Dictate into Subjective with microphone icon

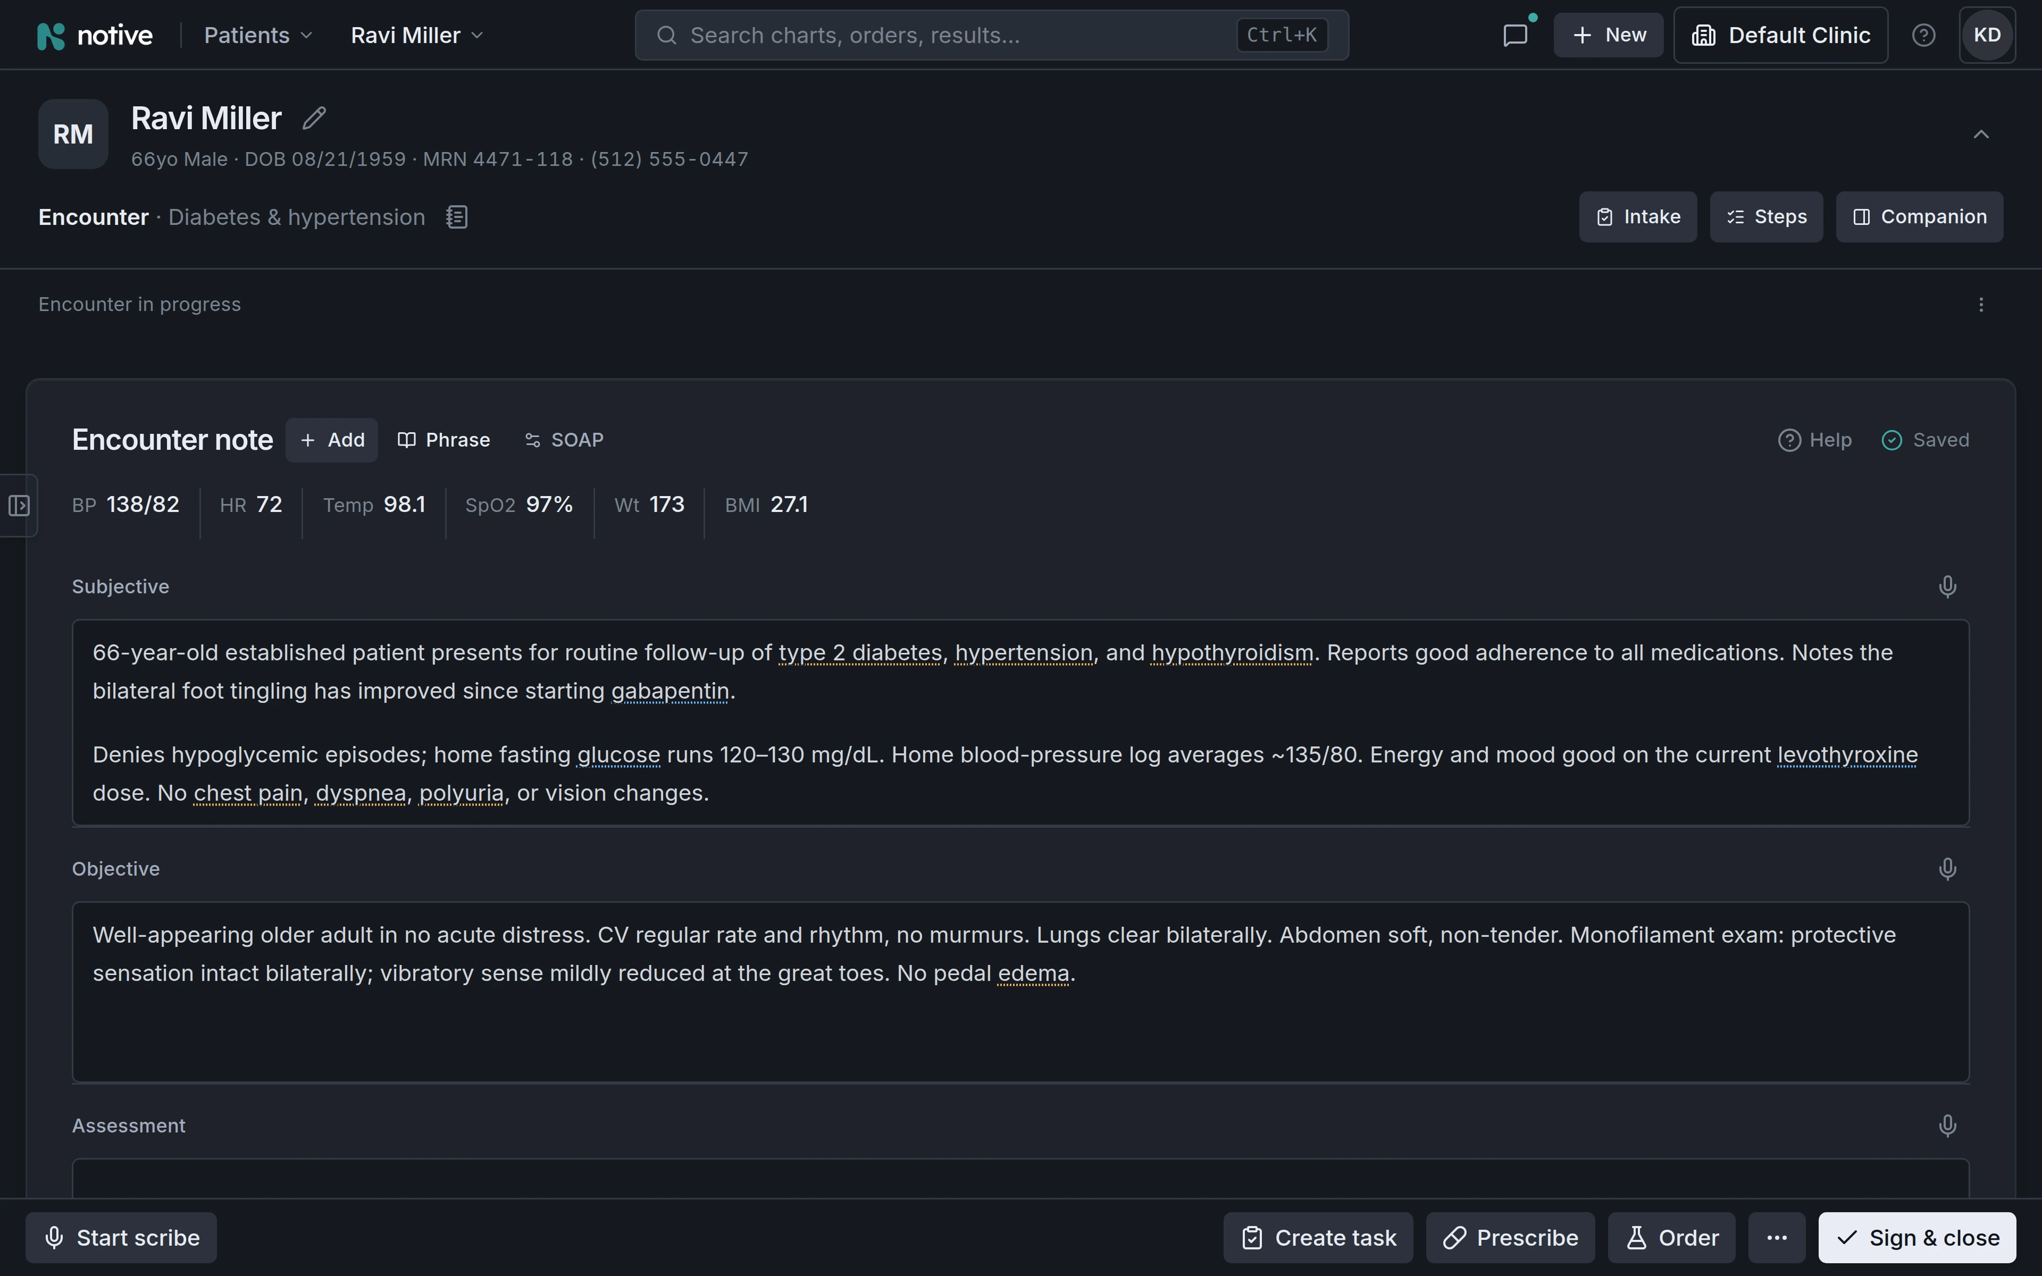coord(1947,586)
